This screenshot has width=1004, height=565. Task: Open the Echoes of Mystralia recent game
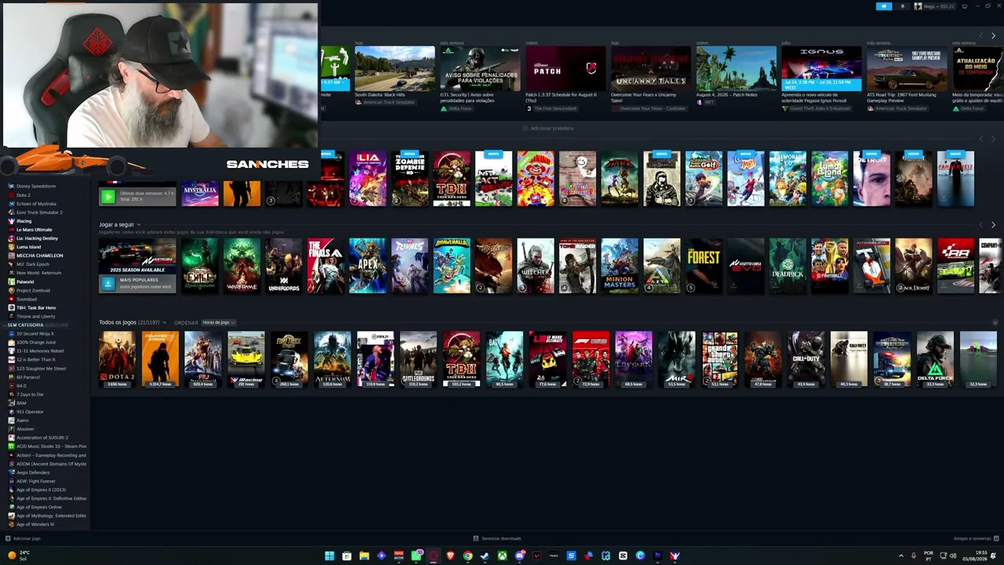coord(200,193)
